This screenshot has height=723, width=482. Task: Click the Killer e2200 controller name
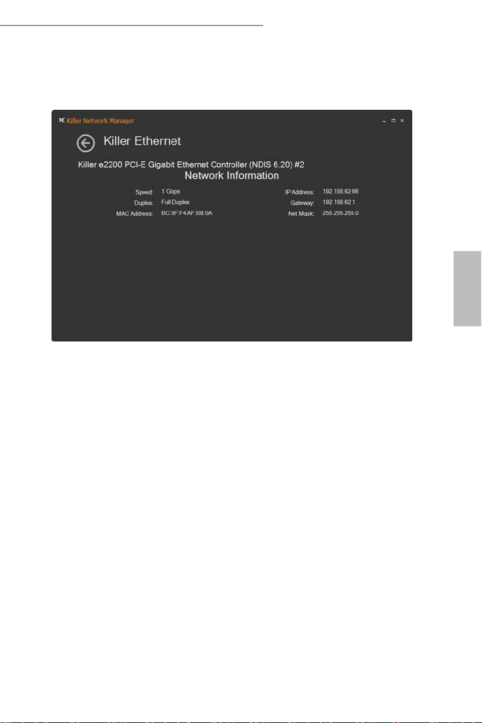tap(191, 164)
